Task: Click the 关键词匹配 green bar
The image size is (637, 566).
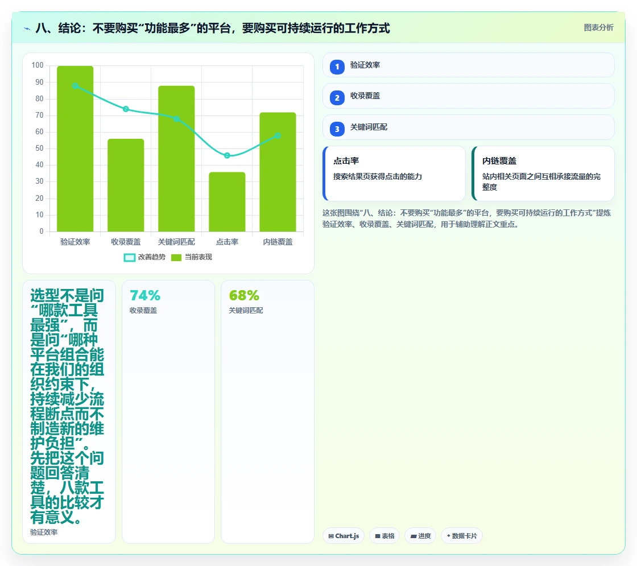Action: click(x=176, y=159)
